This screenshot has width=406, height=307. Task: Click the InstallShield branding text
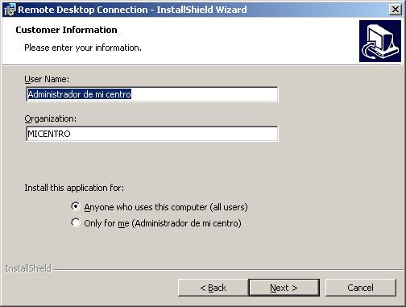(28, 268)
